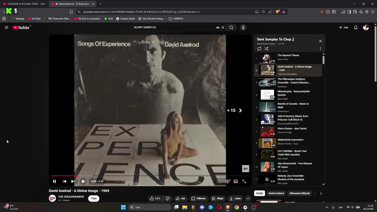377x212 pixels.
Task: Open playlist three-dot options menu
Action: [x=320, y=49]
